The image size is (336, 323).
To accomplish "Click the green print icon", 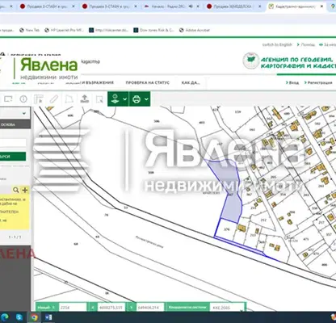I will [136, 99].
